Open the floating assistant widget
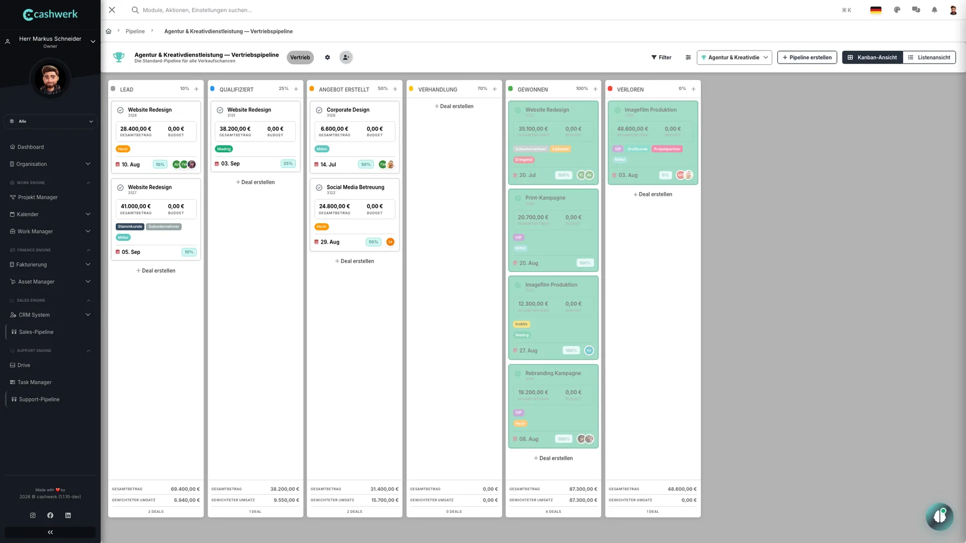 [940, 516]
